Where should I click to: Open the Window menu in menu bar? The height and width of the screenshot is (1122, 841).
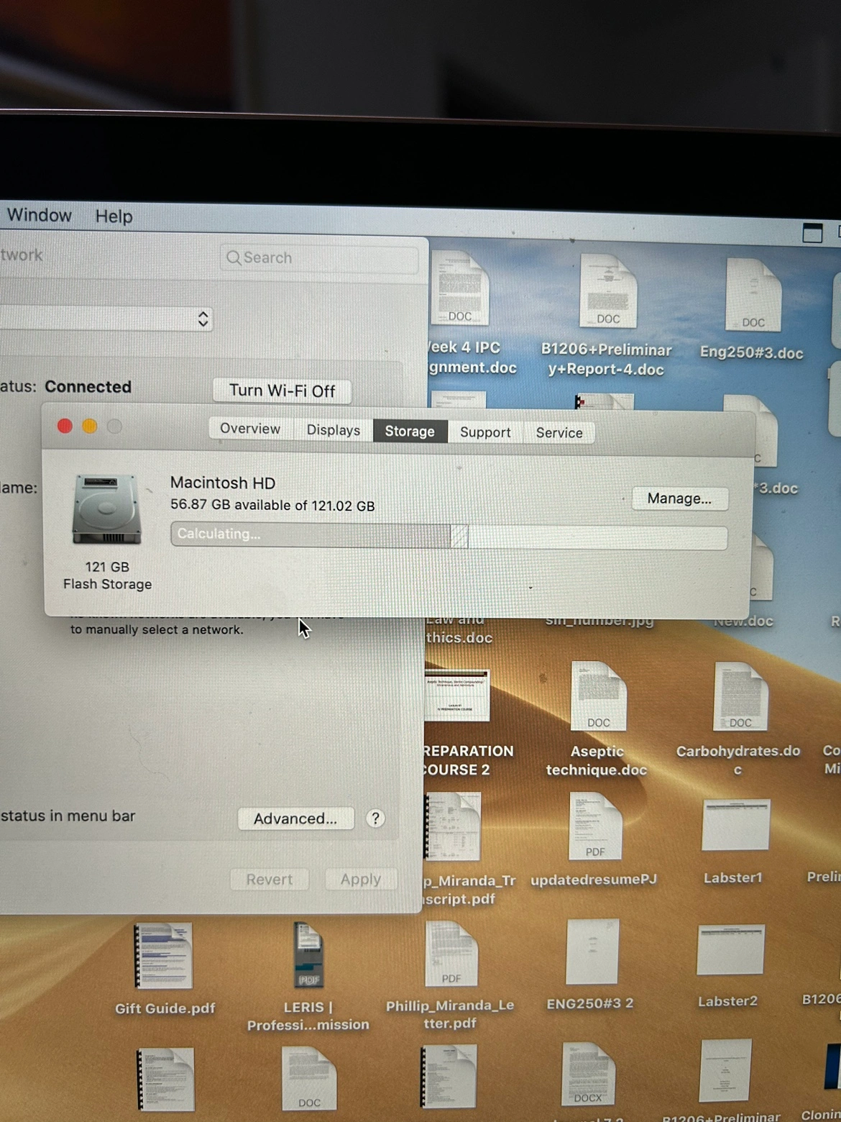tap(39, 215)
